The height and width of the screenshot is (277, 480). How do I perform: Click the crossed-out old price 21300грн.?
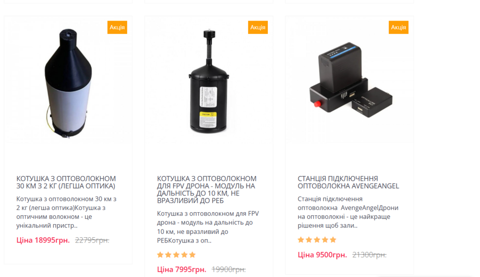click(370, 254)
